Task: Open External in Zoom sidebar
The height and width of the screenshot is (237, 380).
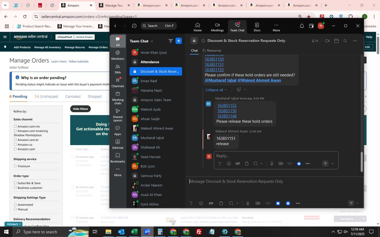Action: pos(118,144)
